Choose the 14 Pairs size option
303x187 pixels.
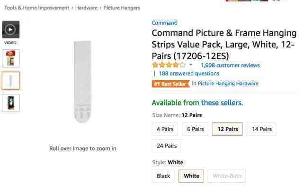click(262, 129)
